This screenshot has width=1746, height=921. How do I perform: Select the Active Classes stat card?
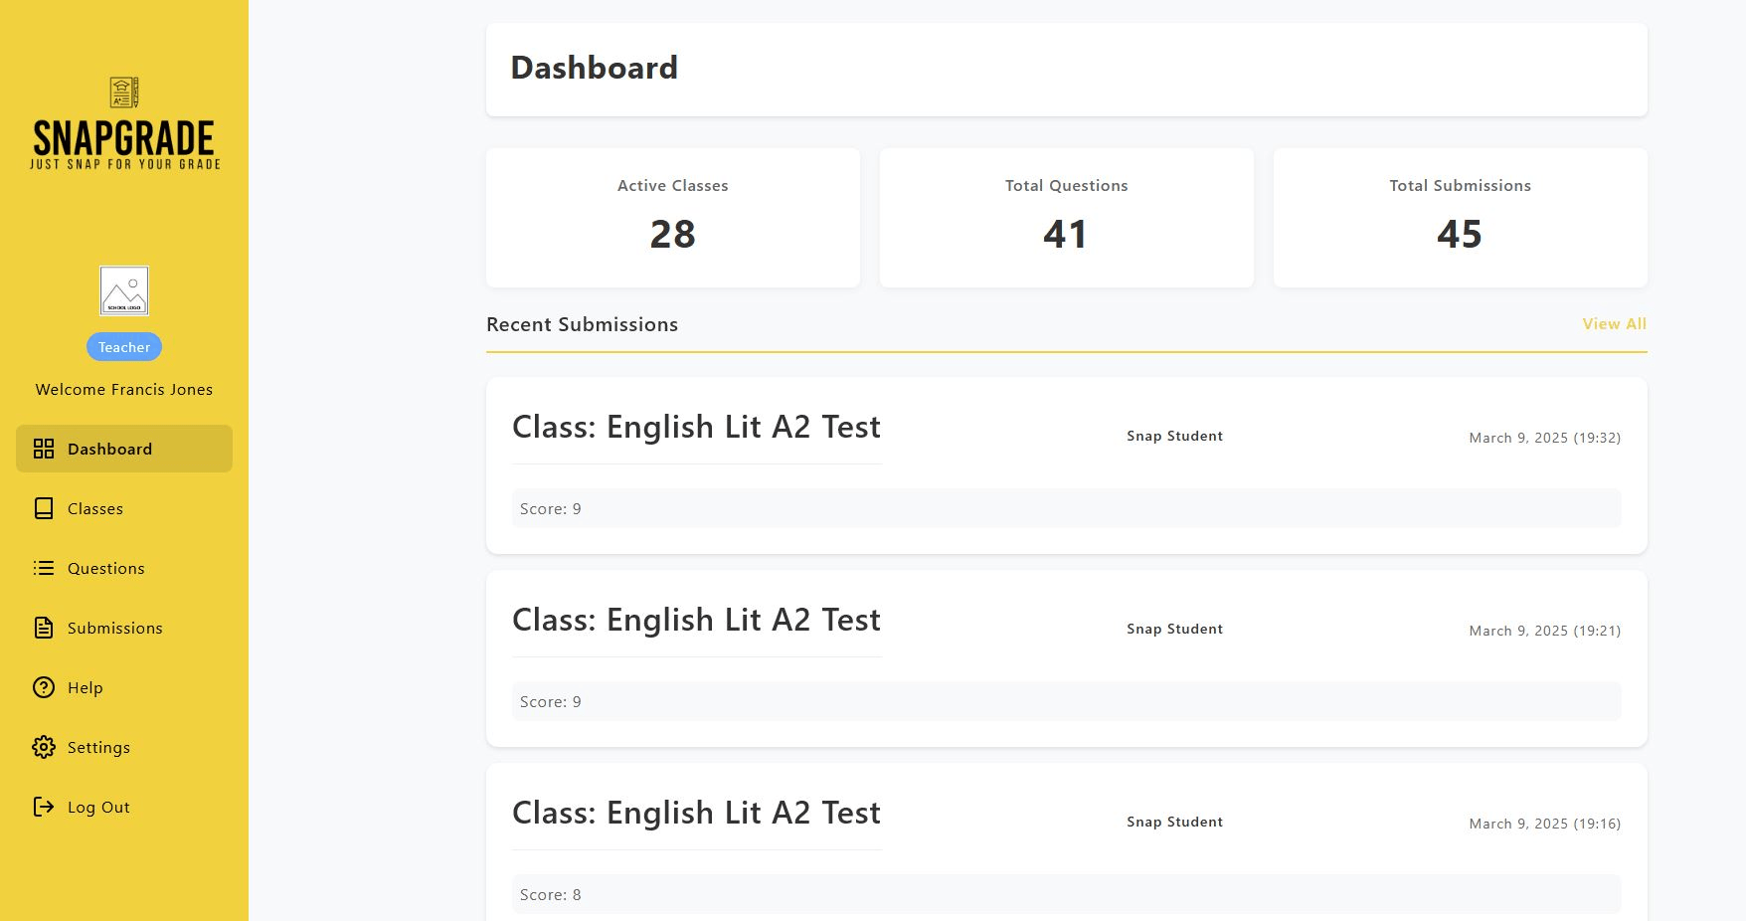point(672,218)
